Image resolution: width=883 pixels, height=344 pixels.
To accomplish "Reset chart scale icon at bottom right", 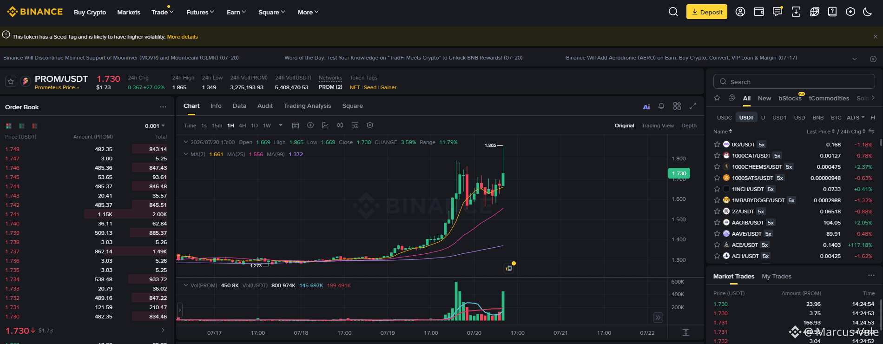I will (x=685, y=332).
